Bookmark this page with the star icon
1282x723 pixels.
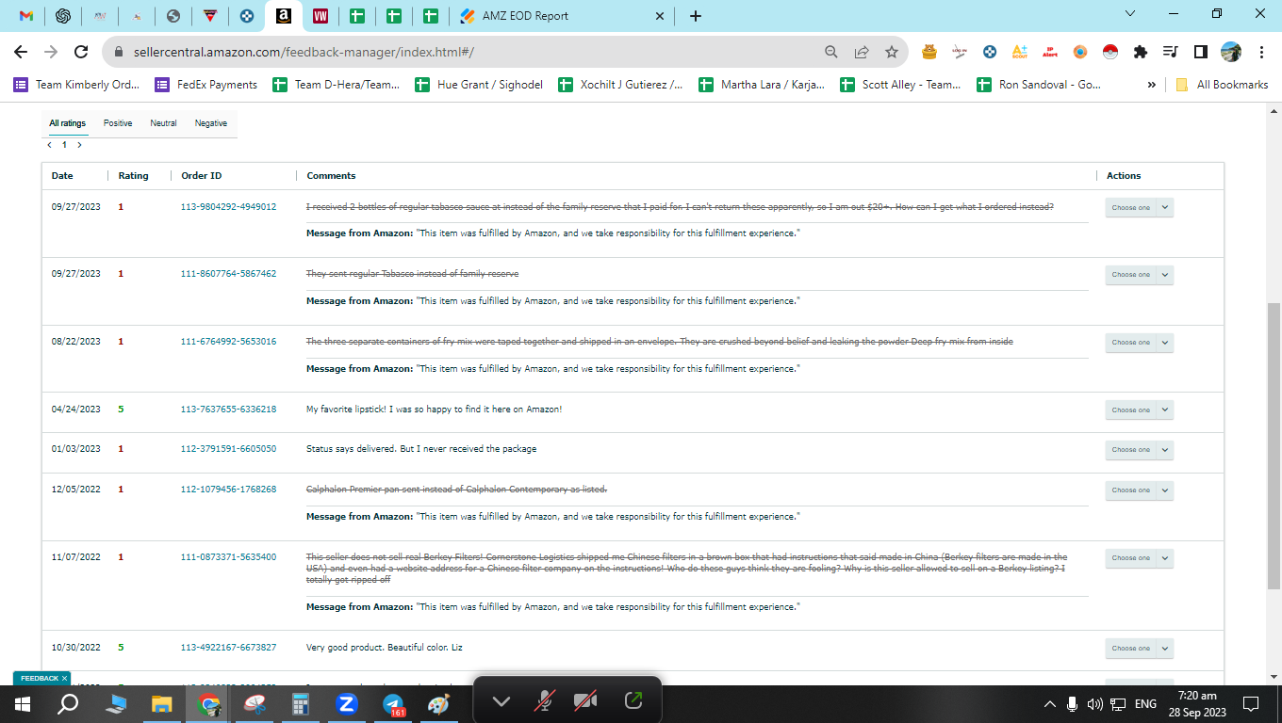891,52
